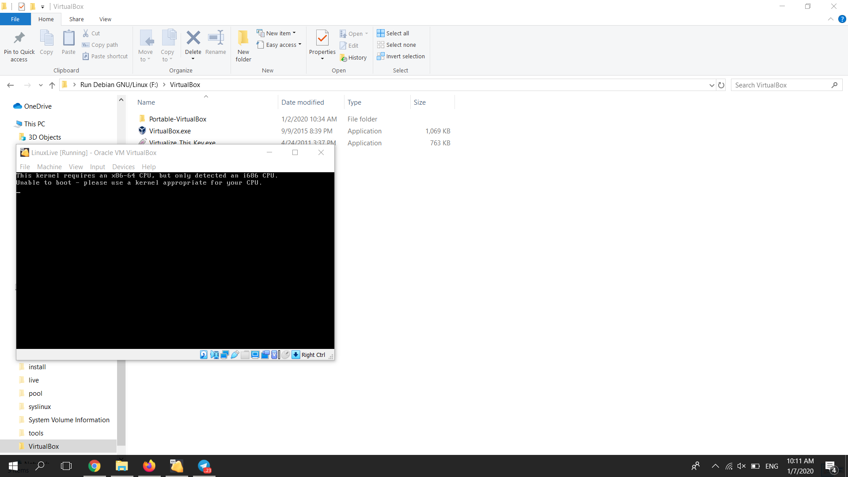The image size is (848, 477).
Task: Click the hard disk activity indicator
Action: (x=204, y=355)
